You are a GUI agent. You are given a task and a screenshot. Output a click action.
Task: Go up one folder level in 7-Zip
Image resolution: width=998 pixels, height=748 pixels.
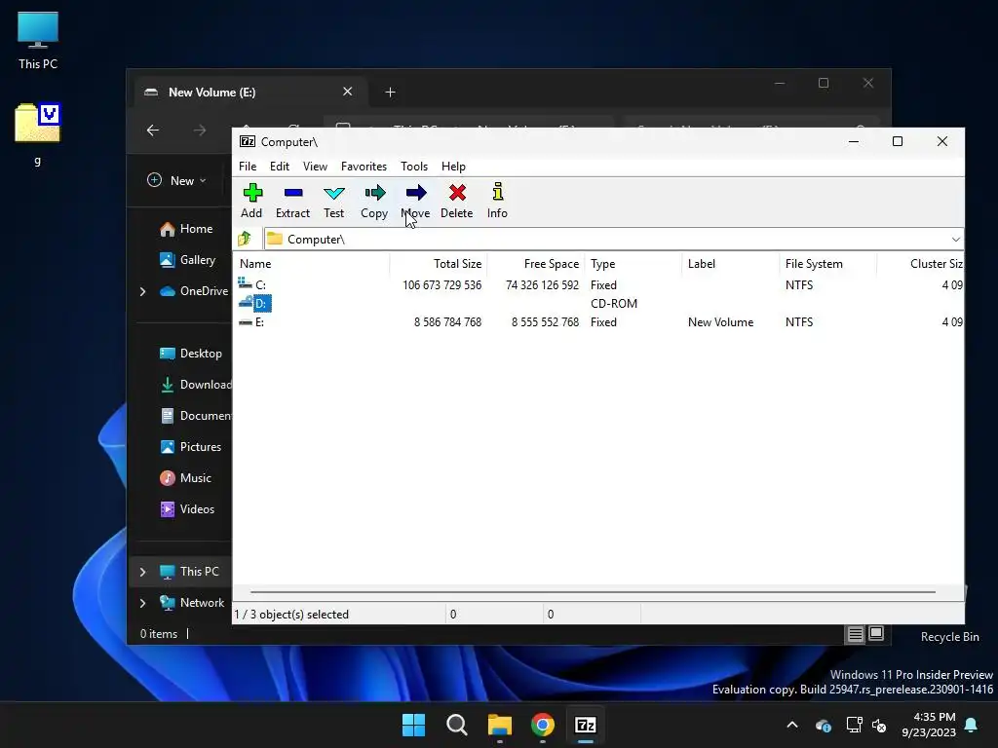245,240
